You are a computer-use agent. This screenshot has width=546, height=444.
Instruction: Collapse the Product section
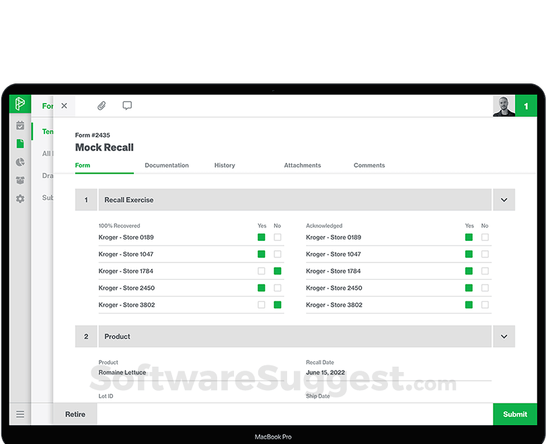504,336
